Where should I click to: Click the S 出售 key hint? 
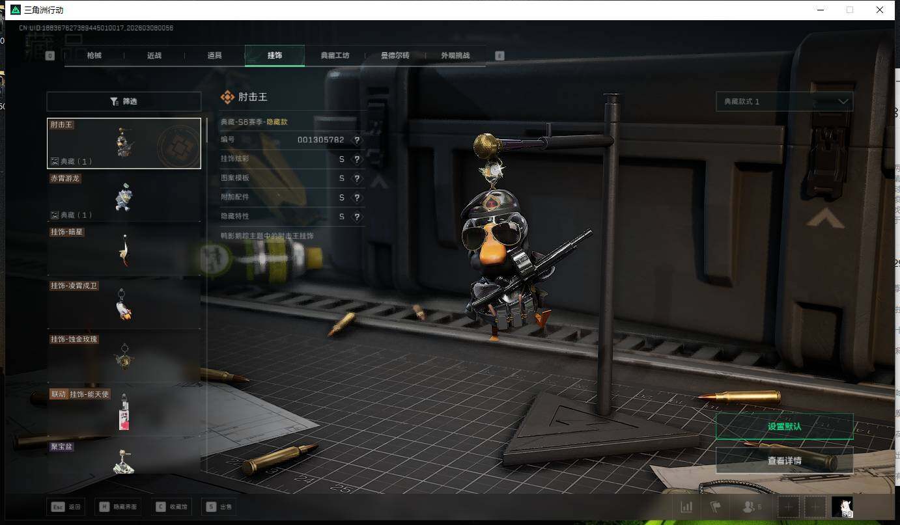[x=219, y=507]
